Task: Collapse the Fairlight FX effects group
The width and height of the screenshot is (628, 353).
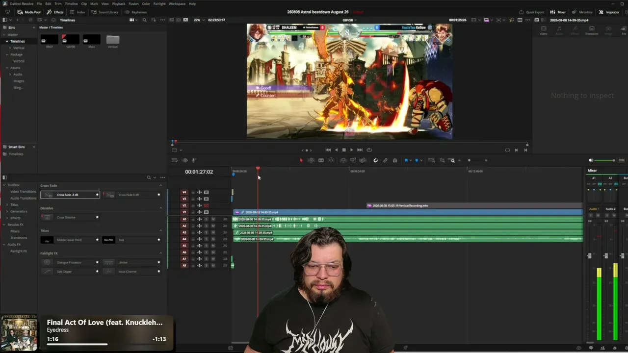Action: tap(160, 253)
